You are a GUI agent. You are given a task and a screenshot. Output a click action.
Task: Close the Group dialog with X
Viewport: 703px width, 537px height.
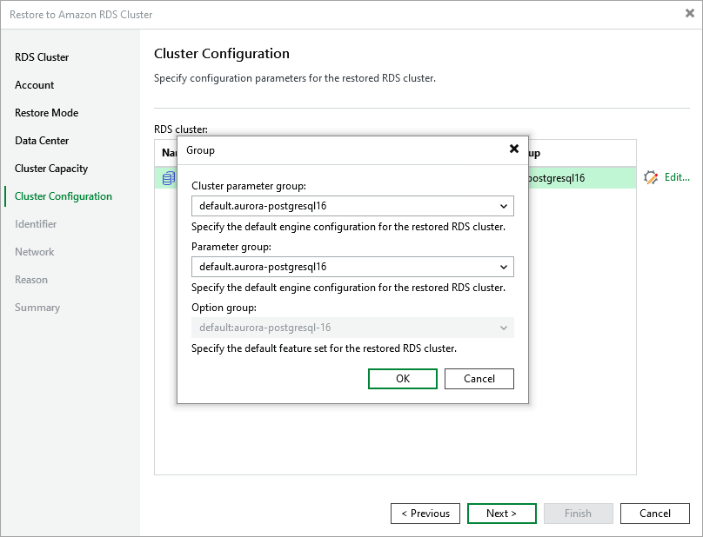pyautogui.click(x=513, y=149)
